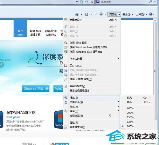Expand the feeds dropdown arrow
Screen dimensions: 159x145
[x=91, y=14]
